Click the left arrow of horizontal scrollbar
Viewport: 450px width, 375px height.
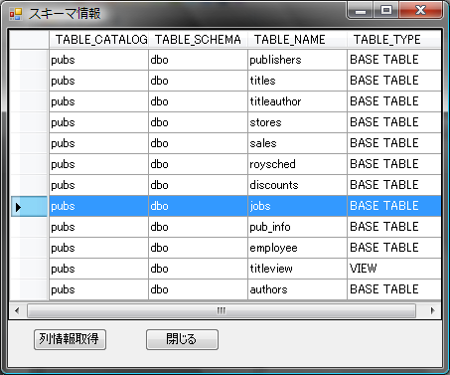[x=17, y=310]
